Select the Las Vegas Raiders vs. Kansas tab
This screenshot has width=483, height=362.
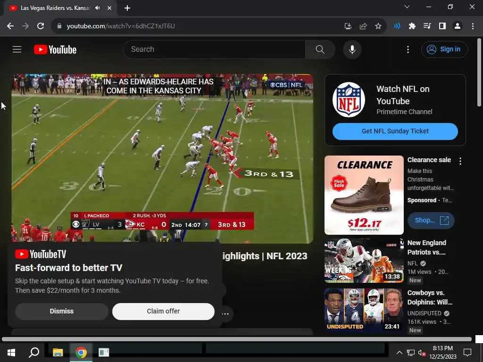(60, 8)
